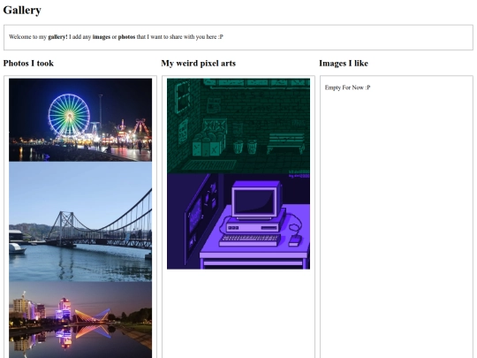Click the 'My weird pixel arts' heading
Image resolution: width=477 pixels, height=358 pixels.
pyautogui.click(x=199, y=64)
